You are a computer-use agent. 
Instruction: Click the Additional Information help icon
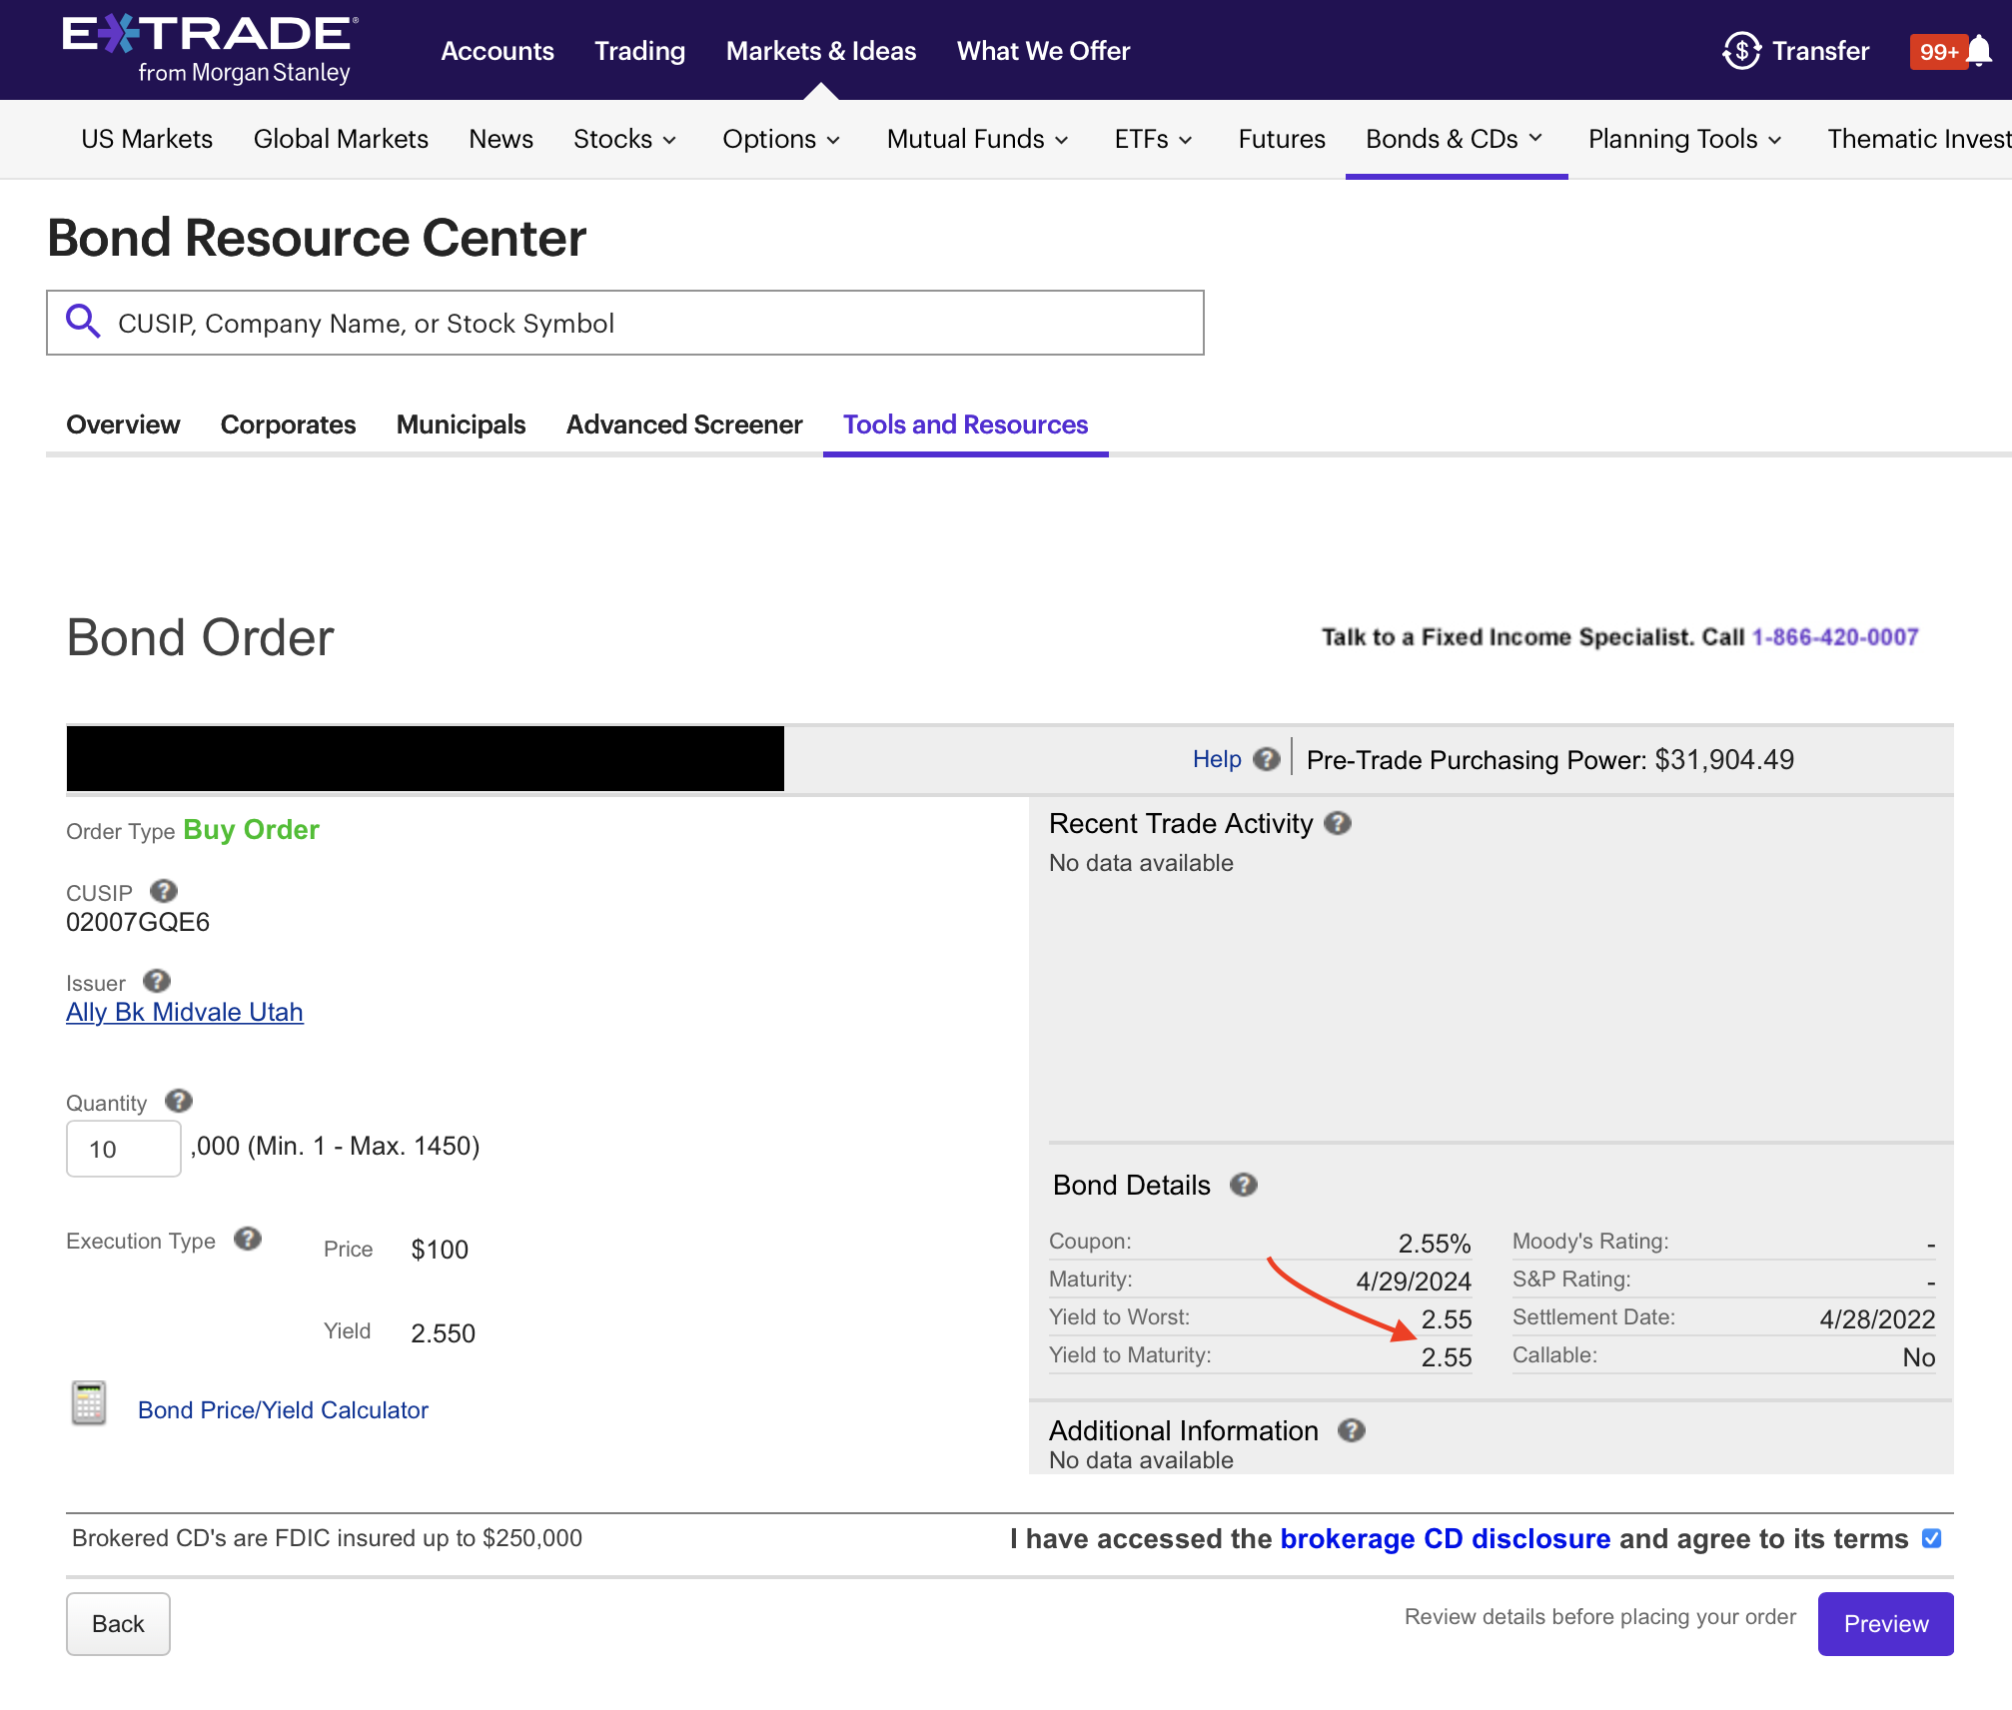[1352, 1430]
